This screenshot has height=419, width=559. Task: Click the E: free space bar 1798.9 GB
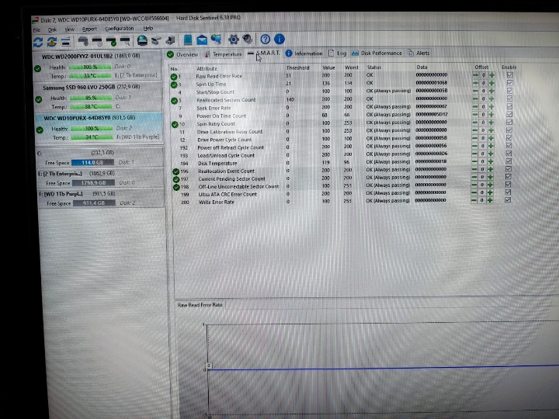tap(93, 183)
